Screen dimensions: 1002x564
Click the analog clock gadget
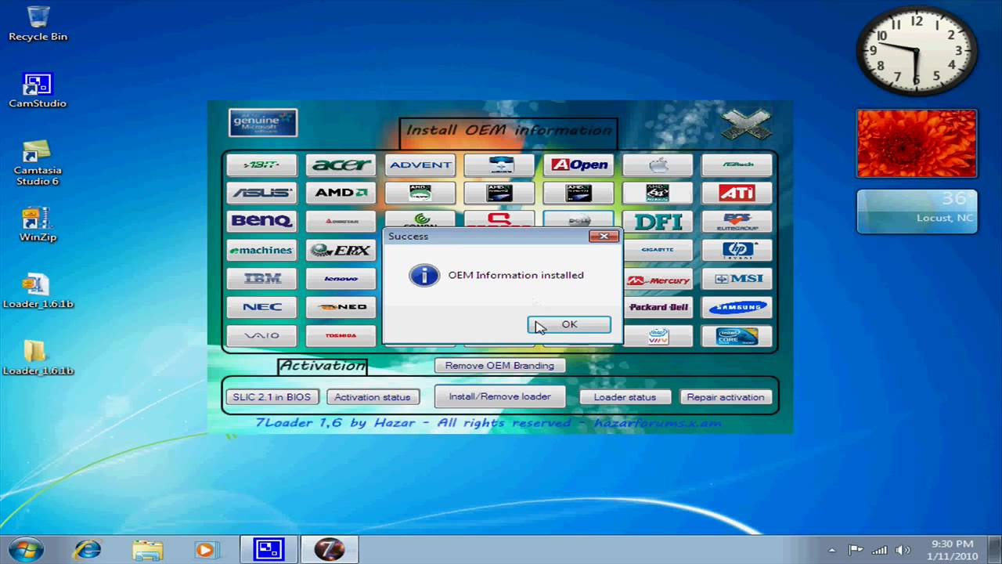tap(917, 51)
